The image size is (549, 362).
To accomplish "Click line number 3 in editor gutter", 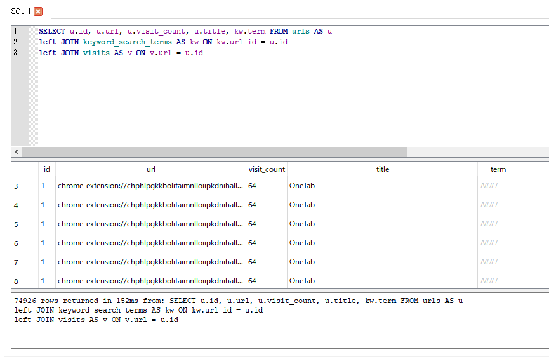I will (15, 53).
